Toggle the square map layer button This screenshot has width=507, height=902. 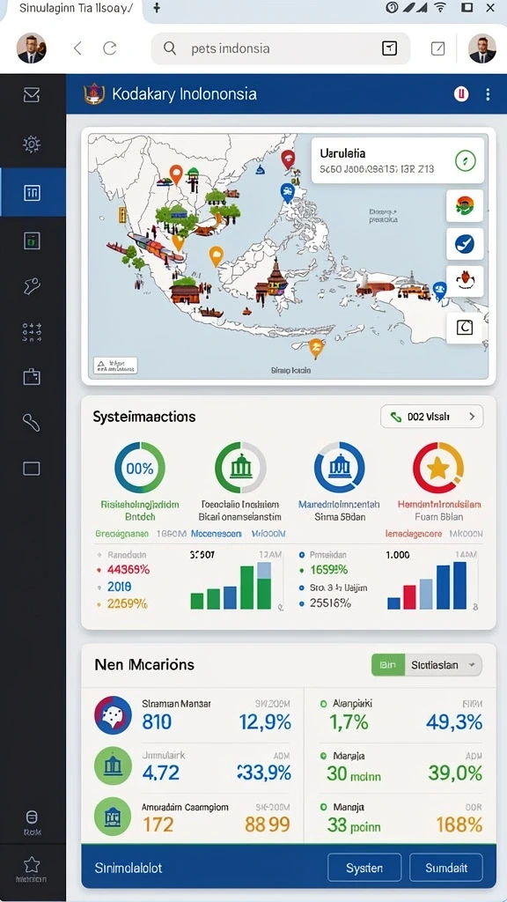[x=465, y=328]
